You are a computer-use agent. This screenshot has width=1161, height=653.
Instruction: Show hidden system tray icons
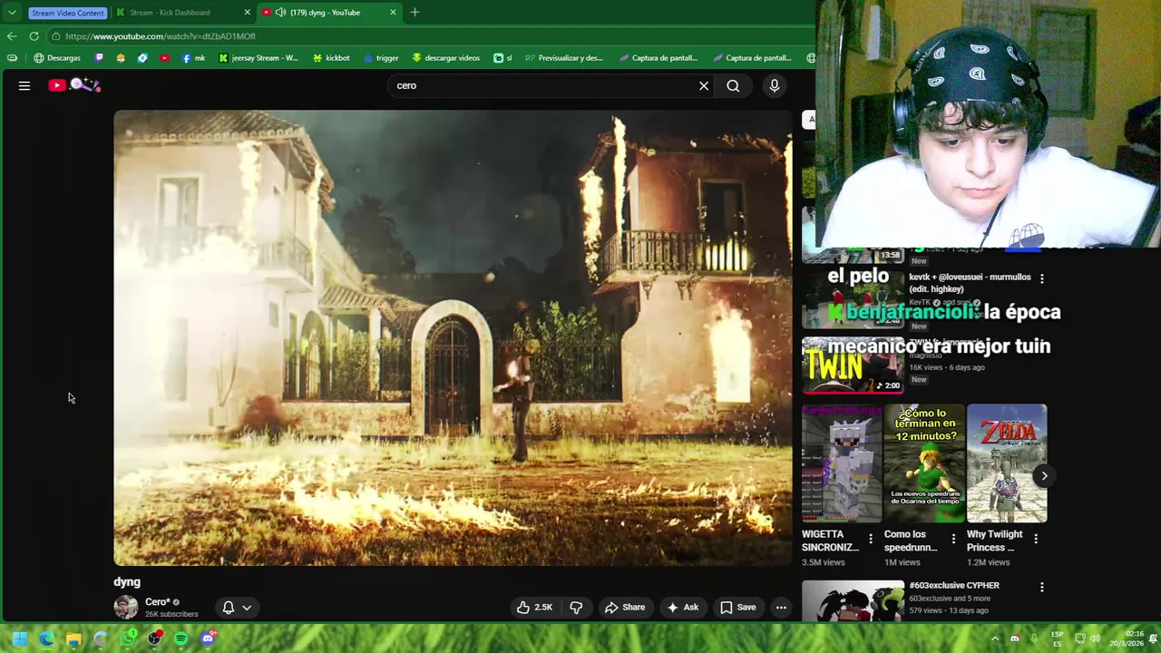[x=995, y=638]
